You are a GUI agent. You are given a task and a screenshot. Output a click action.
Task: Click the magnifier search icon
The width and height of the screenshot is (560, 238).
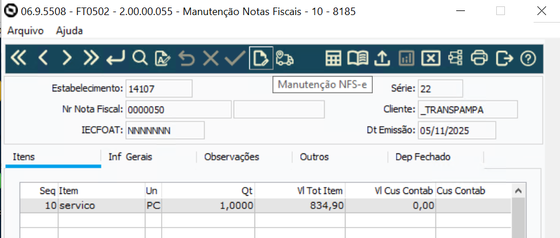(x=139, y=58)
